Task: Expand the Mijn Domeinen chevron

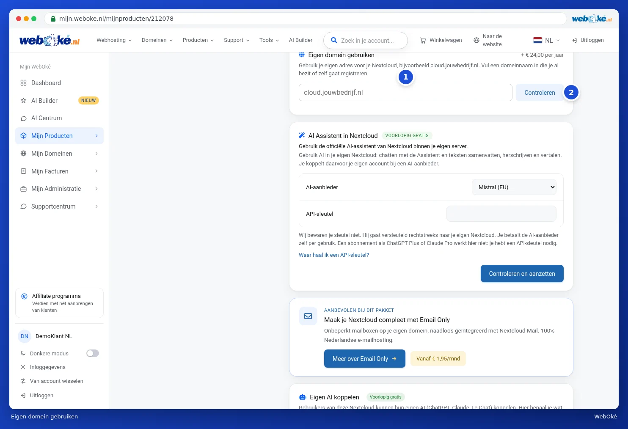Action: (96, 154)
